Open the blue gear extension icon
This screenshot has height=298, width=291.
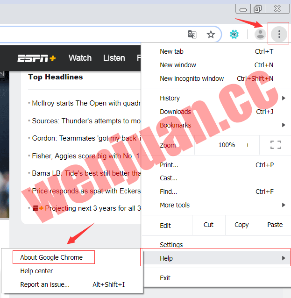234,34
